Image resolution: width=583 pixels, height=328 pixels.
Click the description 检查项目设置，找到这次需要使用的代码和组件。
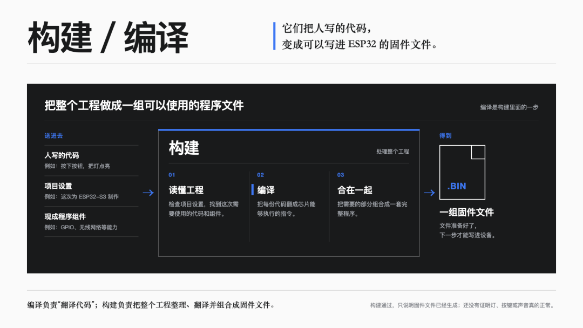[204, 209]
